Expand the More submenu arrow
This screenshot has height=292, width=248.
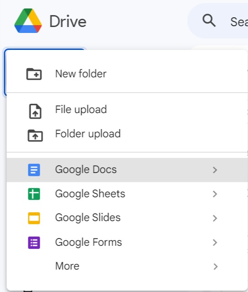pos(215,267)
